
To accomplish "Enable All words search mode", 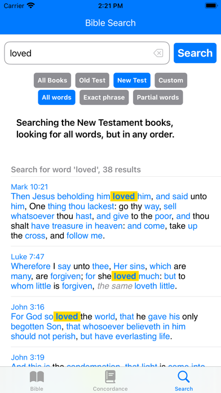I will (x=56, y=97).
